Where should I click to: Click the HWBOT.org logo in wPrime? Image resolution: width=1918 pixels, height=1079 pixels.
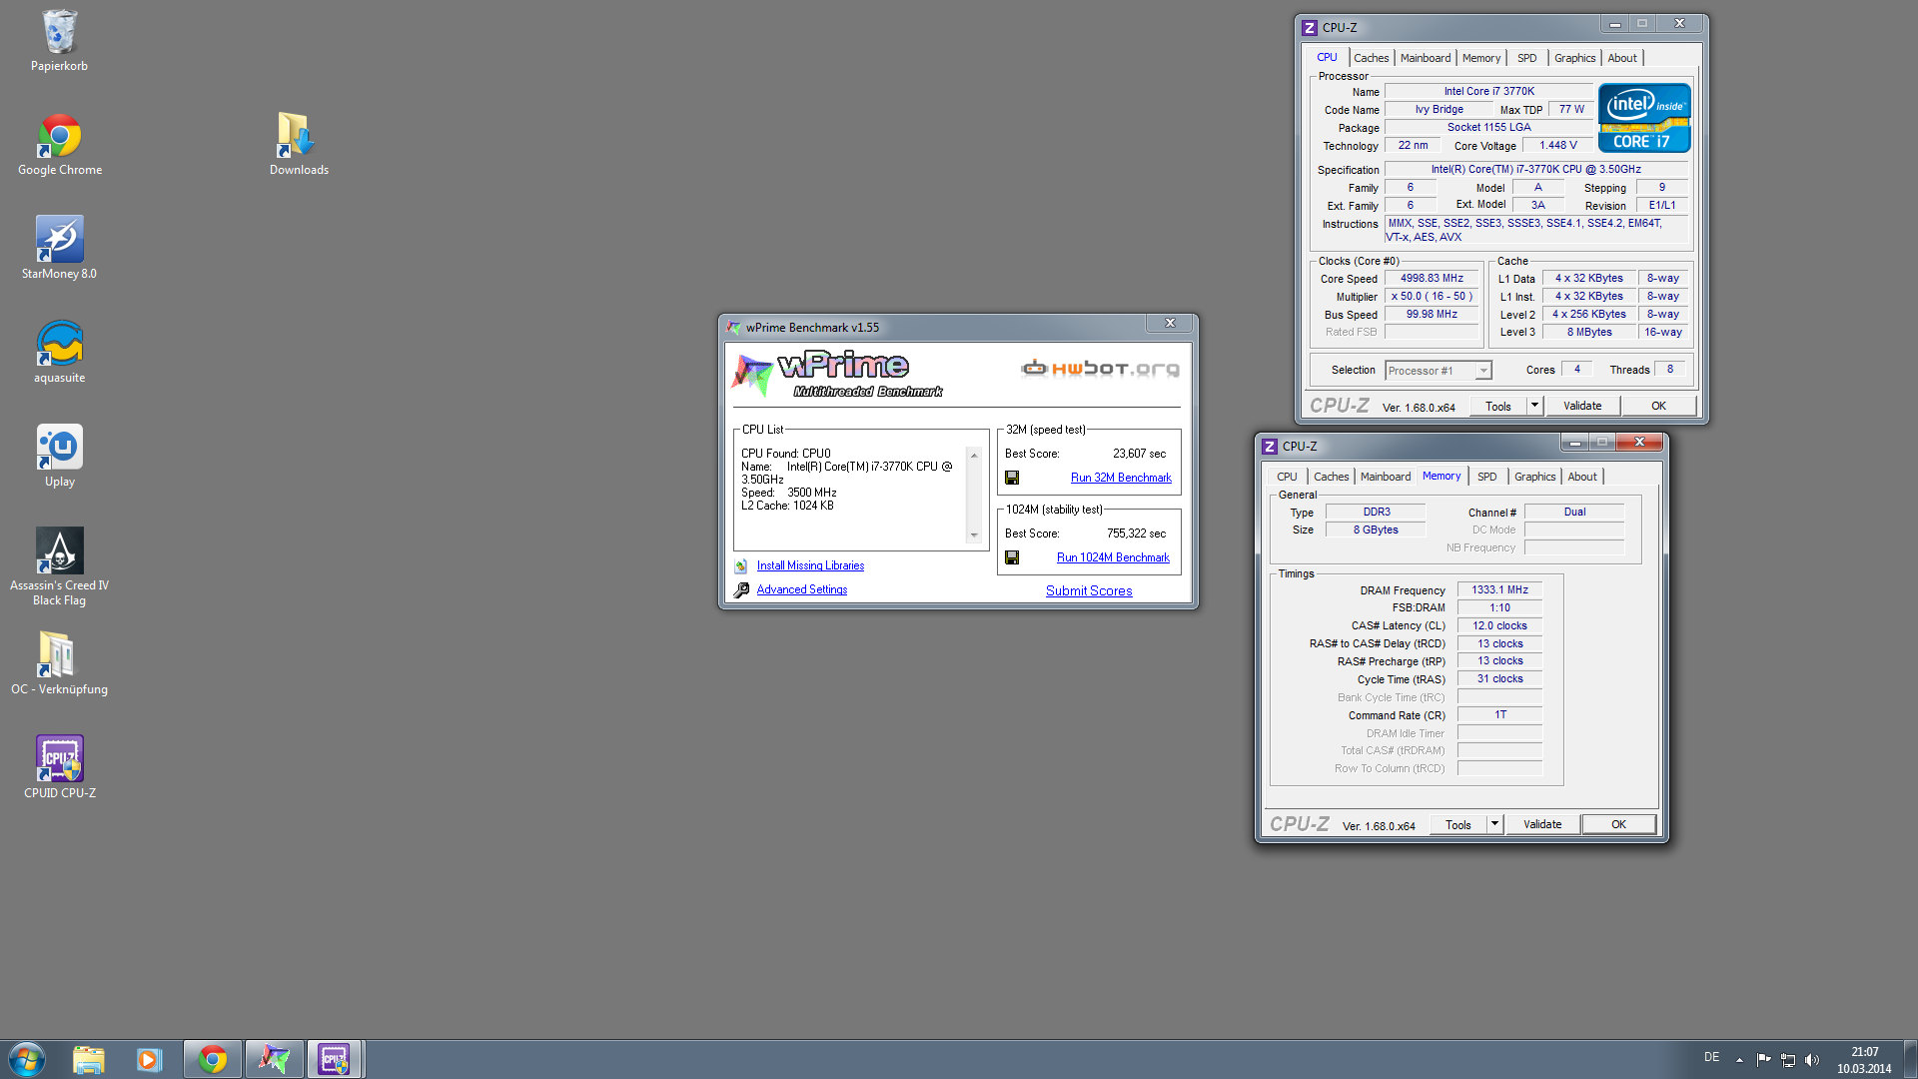click(x=1100, y=369)
